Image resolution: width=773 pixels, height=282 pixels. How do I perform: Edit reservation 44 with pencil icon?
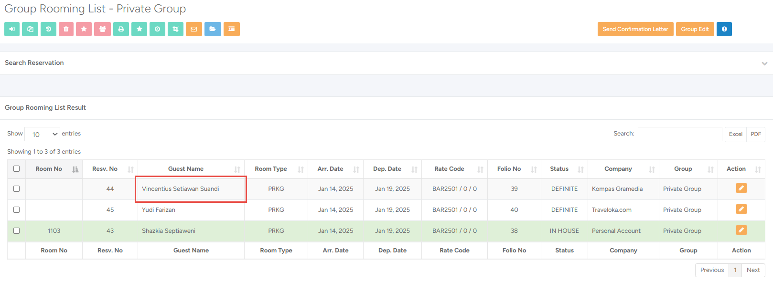[x=741, y=188]
